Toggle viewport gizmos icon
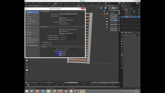Screen dimensions: 165x93 [x=101, y=8]
